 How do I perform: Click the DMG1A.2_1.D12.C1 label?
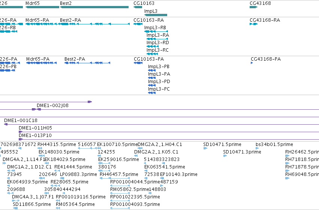point(29,167)
